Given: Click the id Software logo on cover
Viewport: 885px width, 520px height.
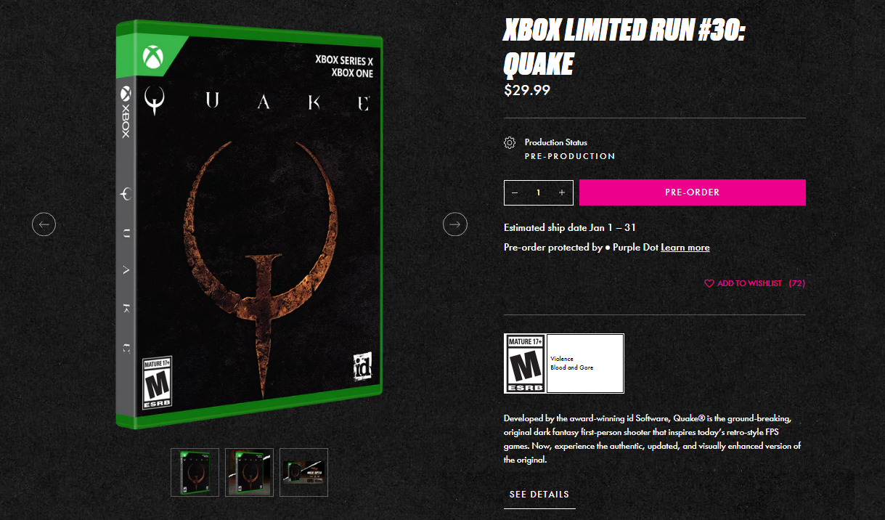Looking at the screenshot, I should (362, 366).
